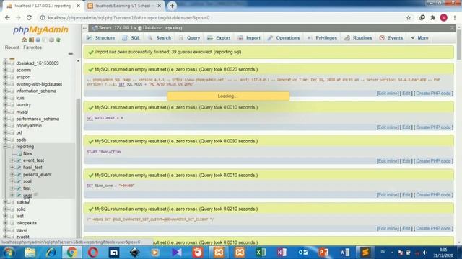This screenshot has height=259, width=462.
Task: Launch Excel from the taskbar
Action: pyautogui.click(x=261, y=253)
